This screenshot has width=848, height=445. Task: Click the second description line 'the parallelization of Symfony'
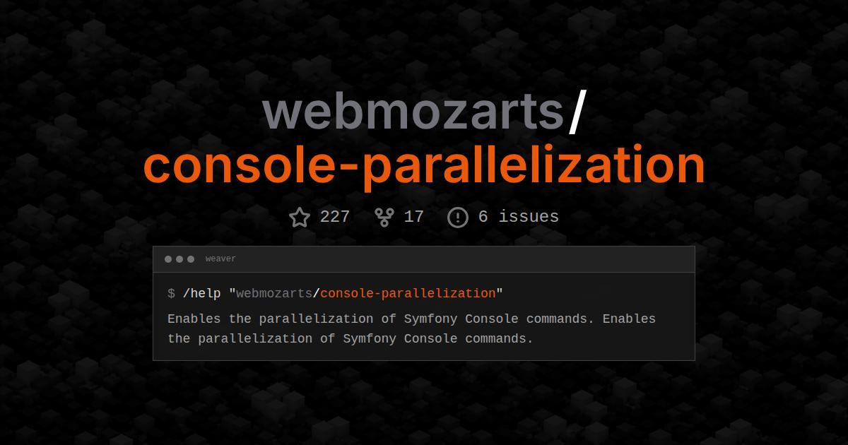350,338
